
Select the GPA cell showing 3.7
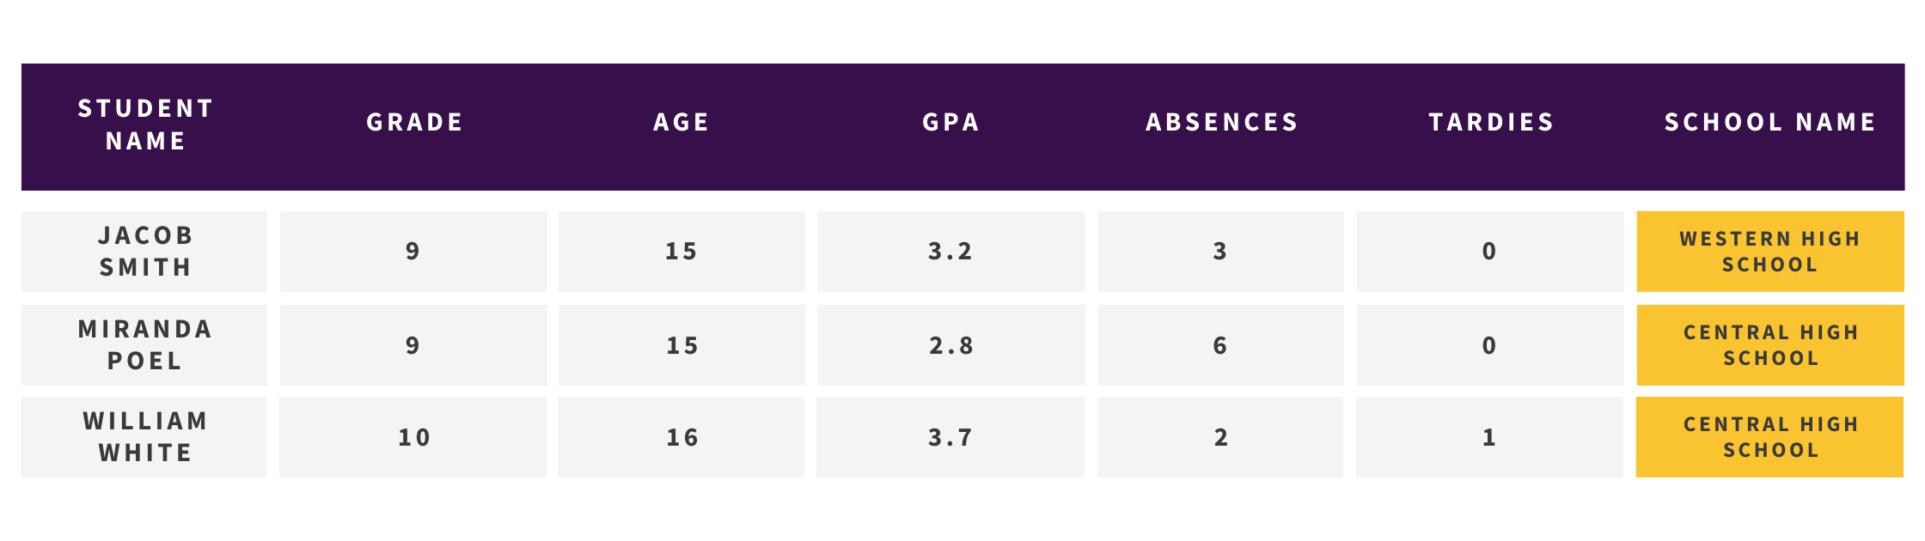coord(950,437)
